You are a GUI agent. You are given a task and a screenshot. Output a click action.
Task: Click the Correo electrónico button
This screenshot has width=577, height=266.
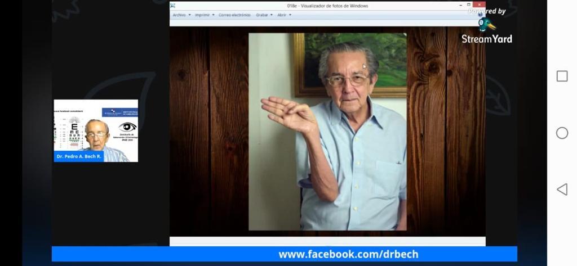[234, 15]
